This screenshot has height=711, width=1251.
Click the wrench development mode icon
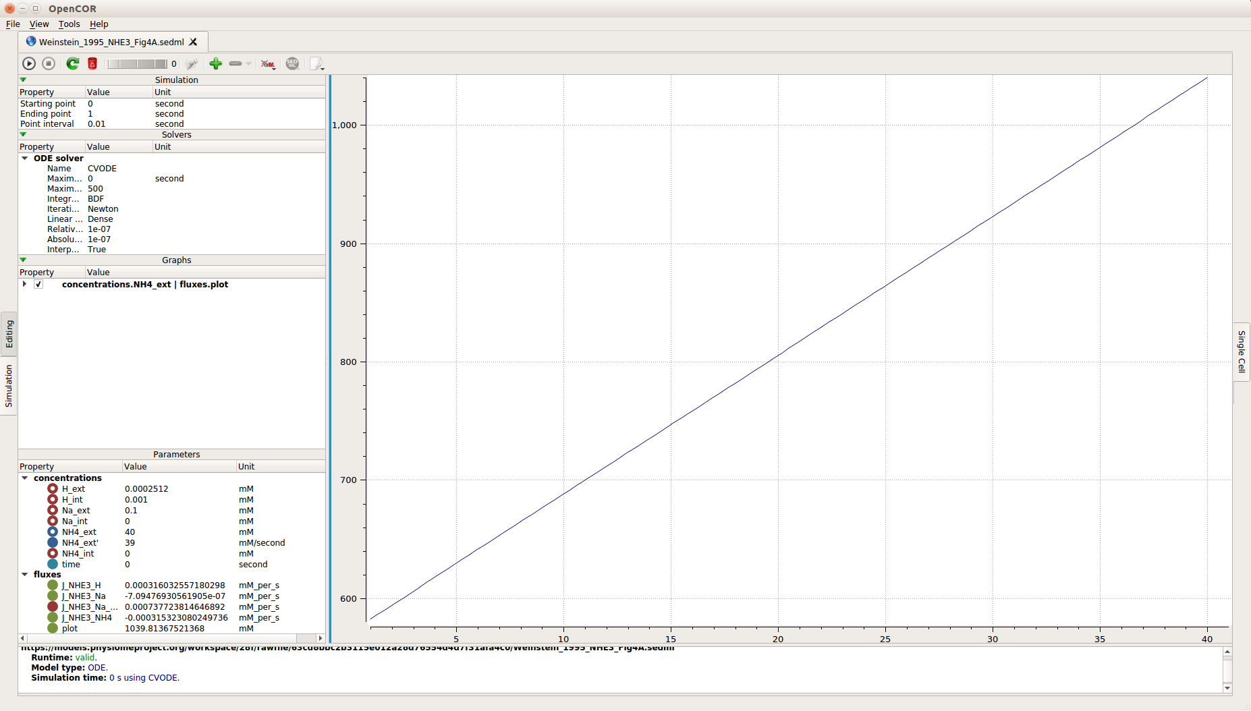click(192, 63)
